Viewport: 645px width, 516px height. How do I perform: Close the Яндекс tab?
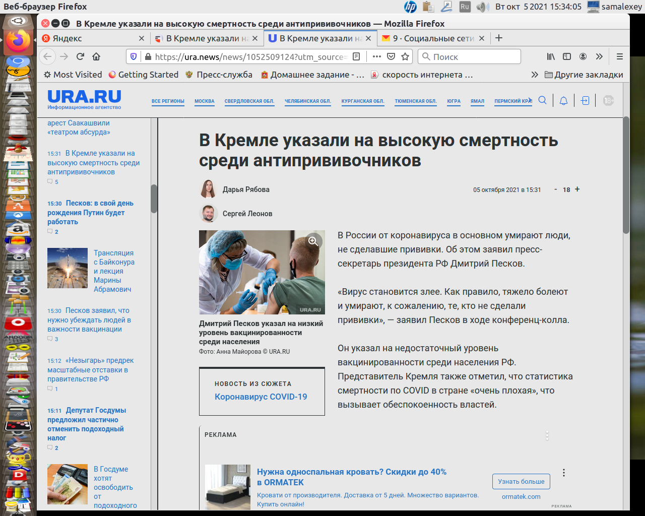142,38
